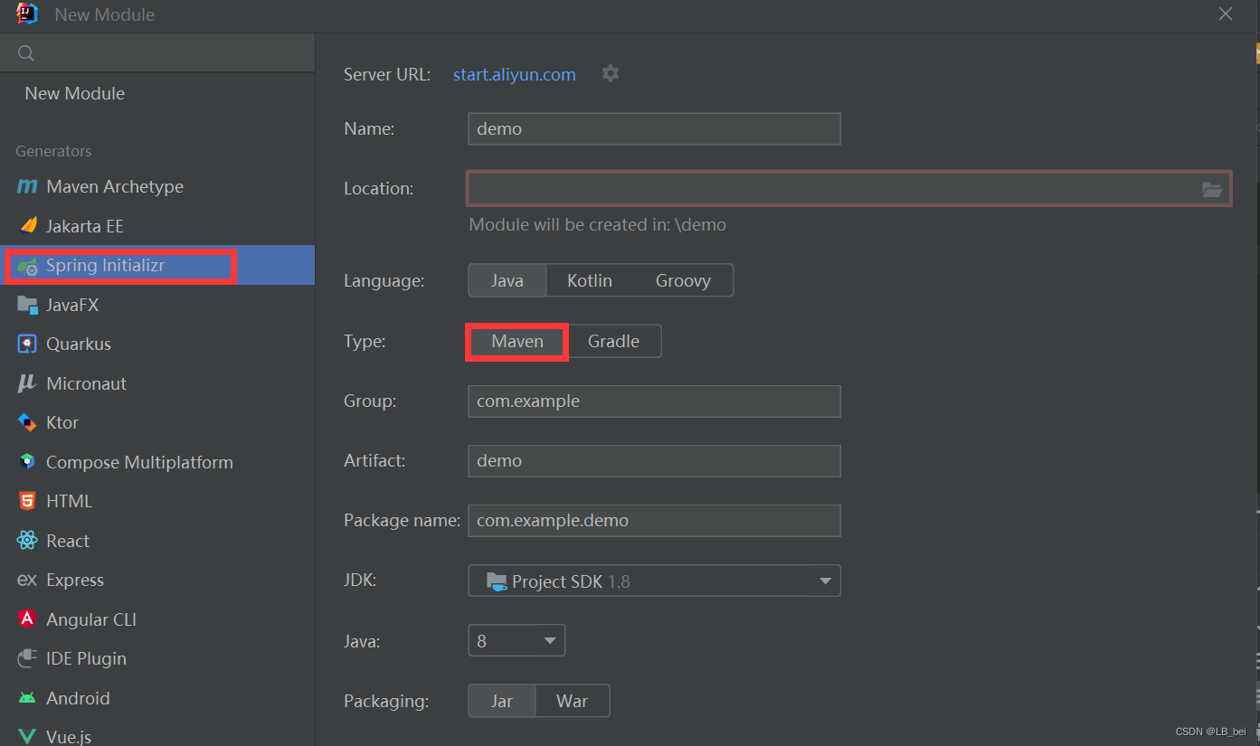Screen dimensions: 1260x746
Task: Choose Gradle build type
Action: [613, 341]
